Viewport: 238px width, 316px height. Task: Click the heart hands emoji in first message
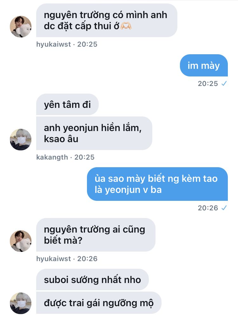point(126,26)
